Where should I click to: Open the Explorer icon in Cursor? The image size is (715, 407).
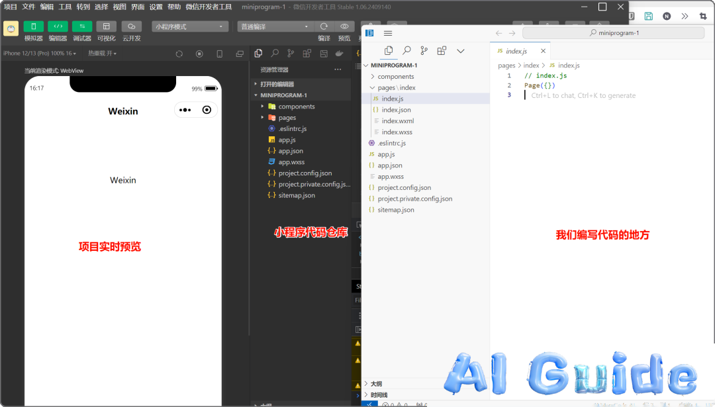coord(389,50)
